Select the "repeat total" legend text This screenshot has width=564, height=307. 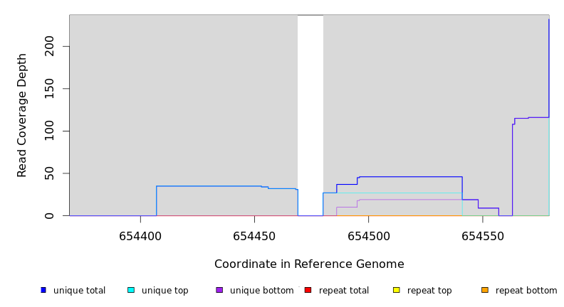pos(344,291)
